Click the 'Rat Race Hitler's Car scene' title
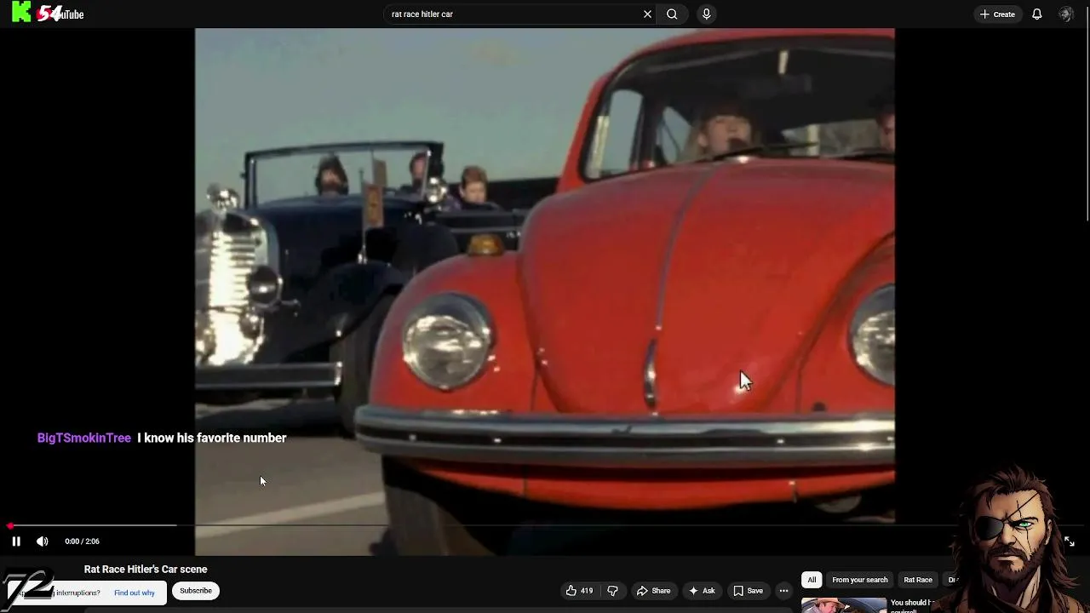This screenshot has width=1090, height=613. [146, 570]
